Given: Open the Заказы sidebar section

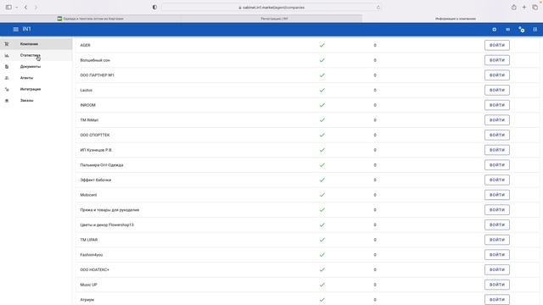Looking at the screenshot, I should click(36, 100).
